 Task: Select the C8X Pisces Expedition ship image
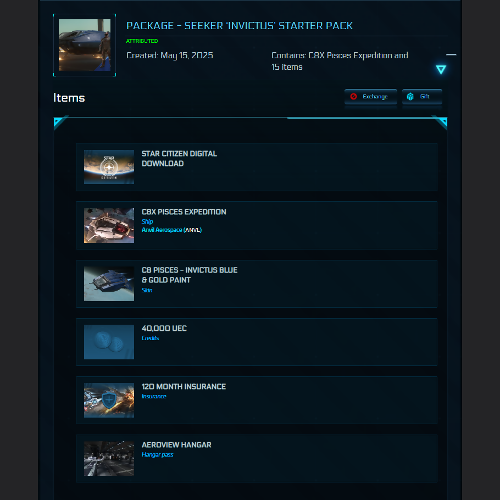tap(109, 225)
